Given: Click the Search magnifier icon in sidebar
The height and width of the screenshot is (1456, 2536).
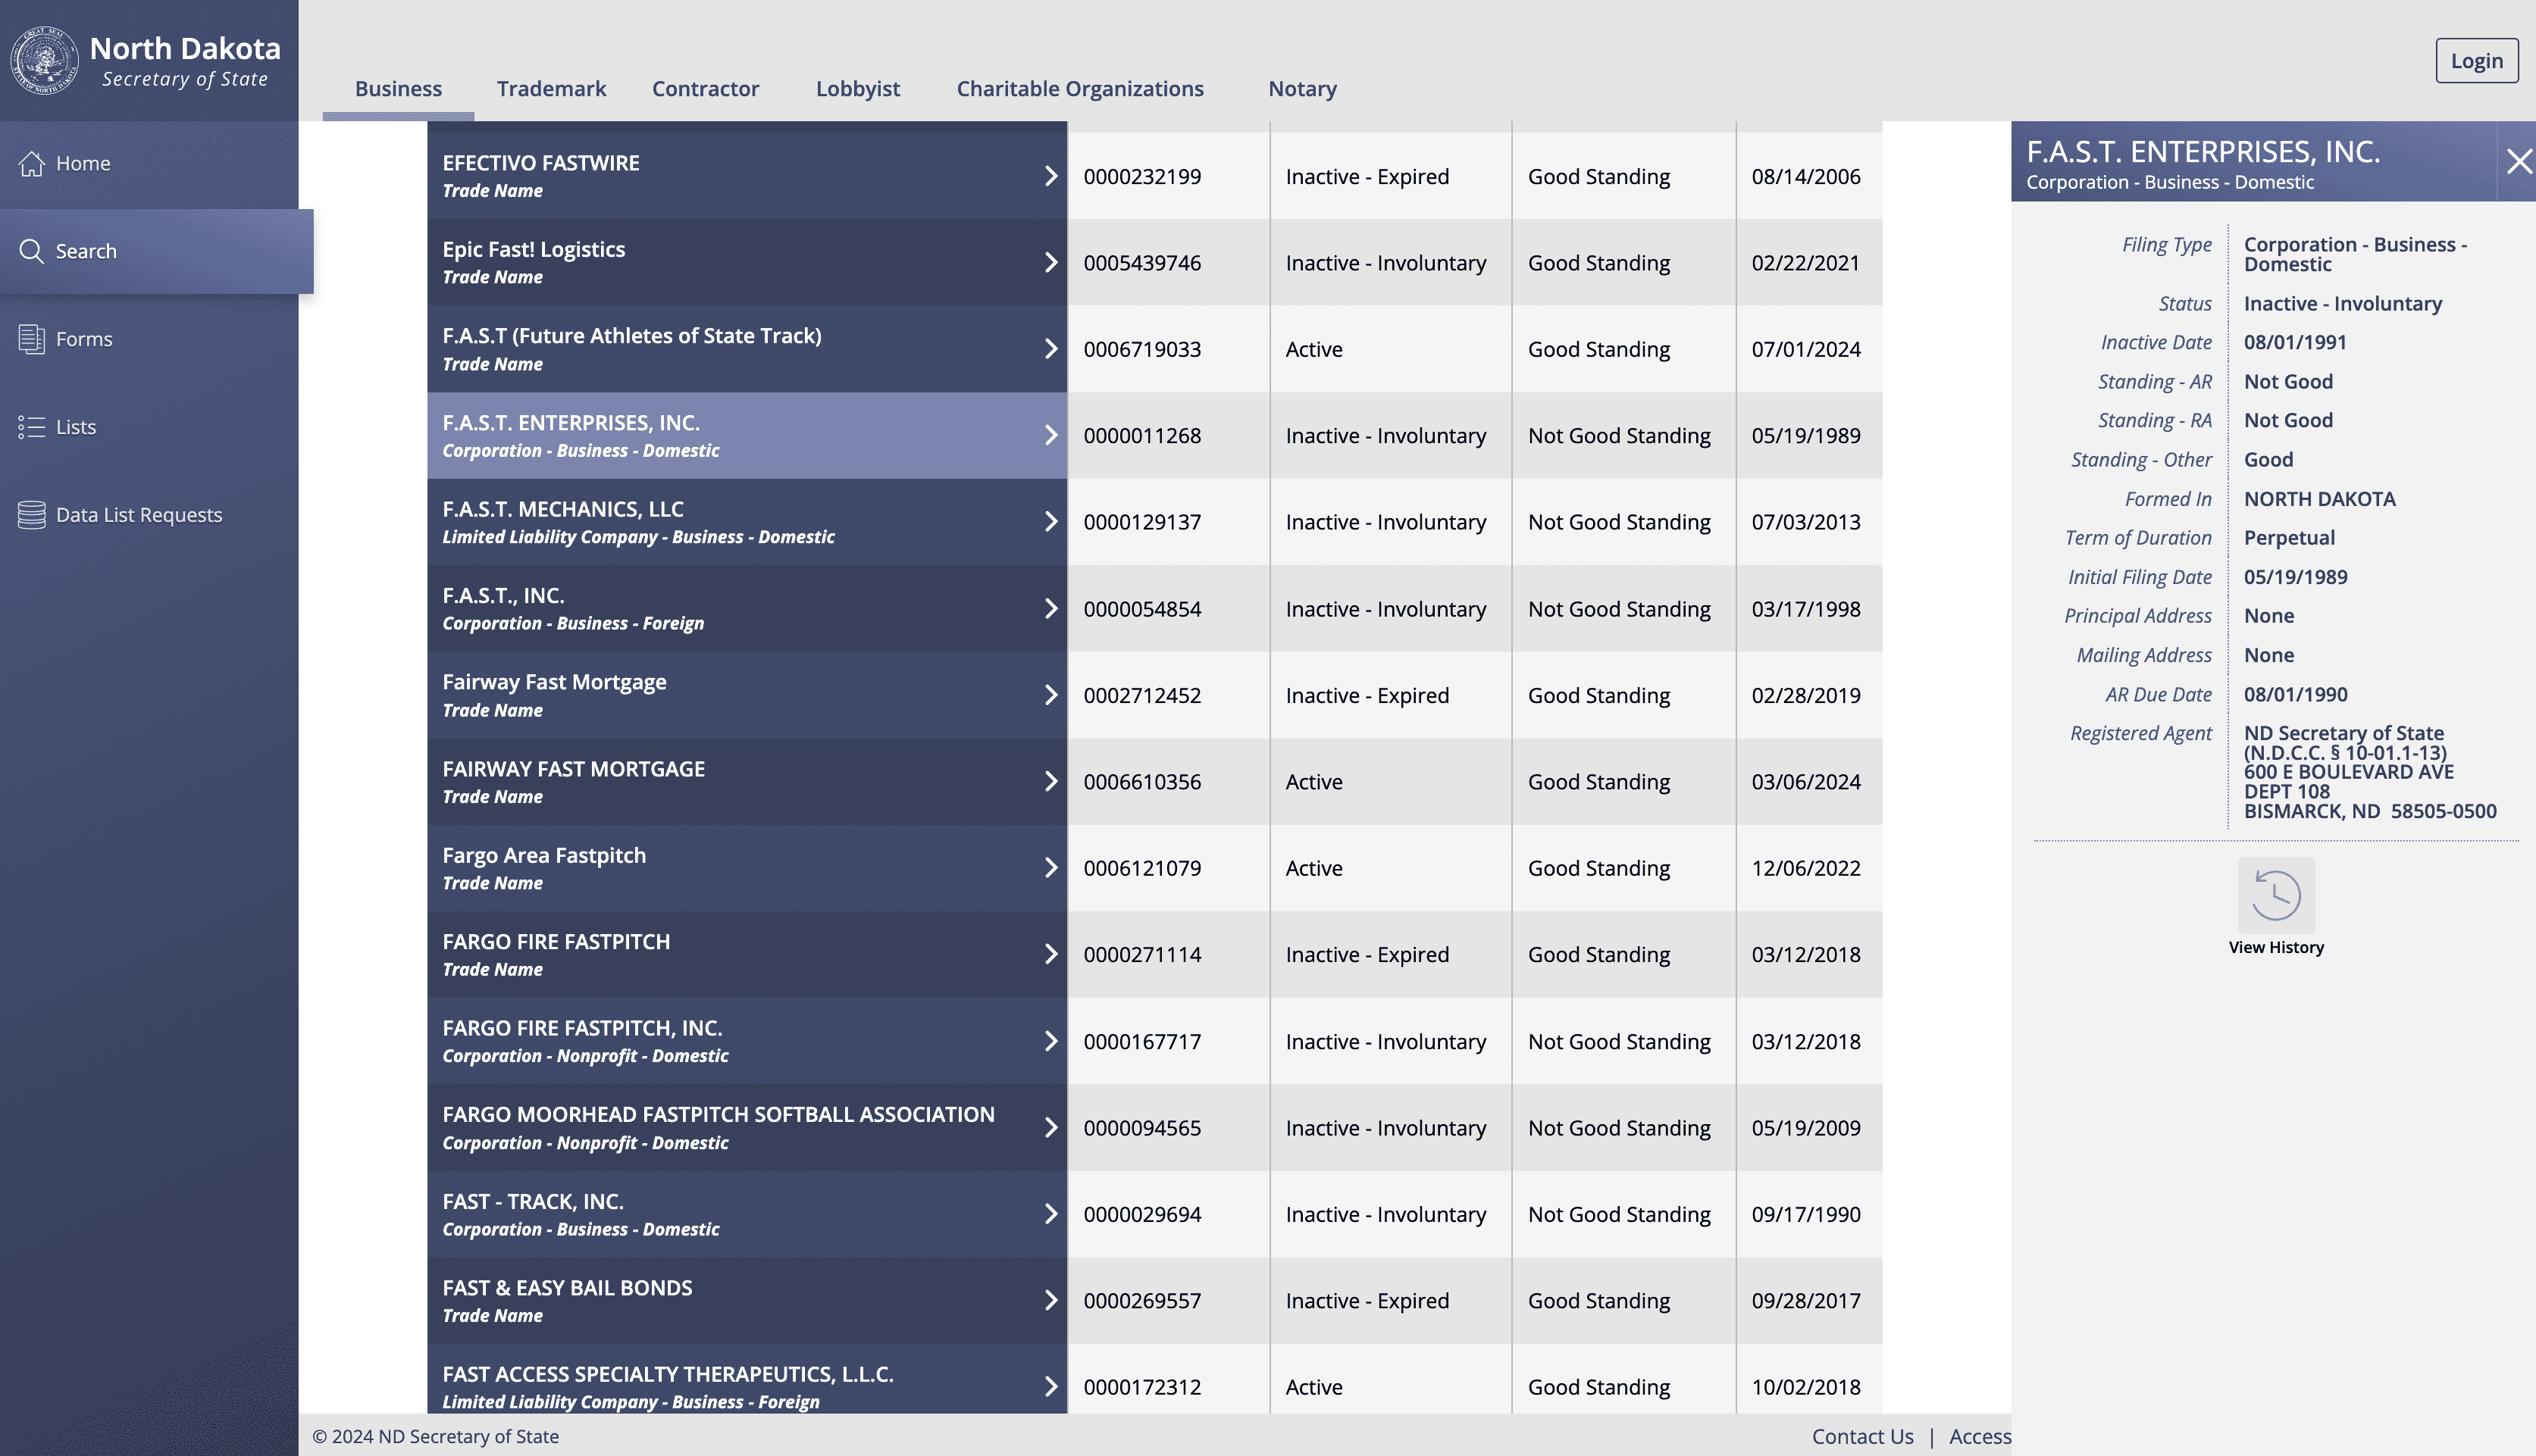Looking at the screenshot, I should (32, 251).
